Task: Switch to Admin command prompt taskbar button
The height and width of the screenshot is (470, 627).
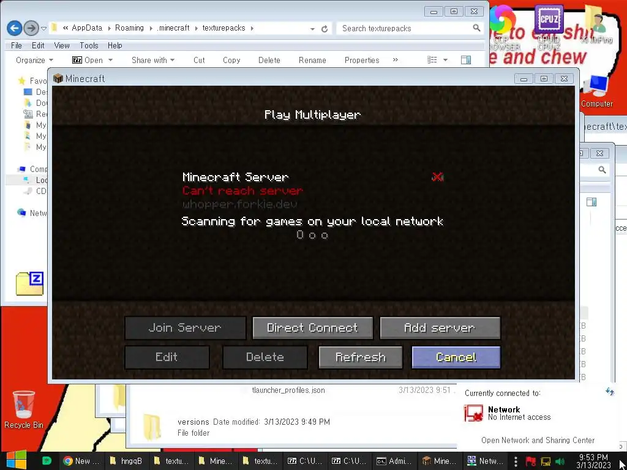Action: pyautogui.click(x=394, y=461)
